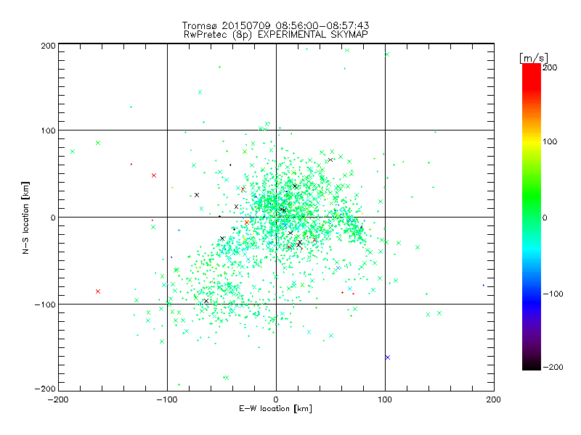This screenshot has width=581, height=435.
Task: Pick the black bottom end of the velocity color bar
Action: click(x=532, y=365)
